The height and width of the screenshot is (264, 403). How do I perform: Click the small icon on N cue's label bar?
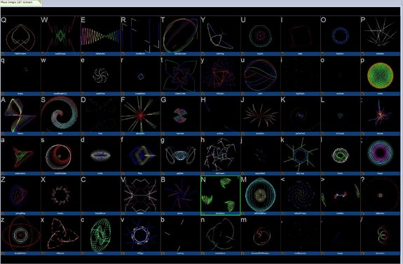(203, 214)
